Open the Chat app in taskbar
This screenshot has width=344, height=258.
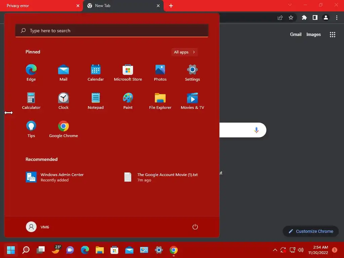(x=70, y=250)
